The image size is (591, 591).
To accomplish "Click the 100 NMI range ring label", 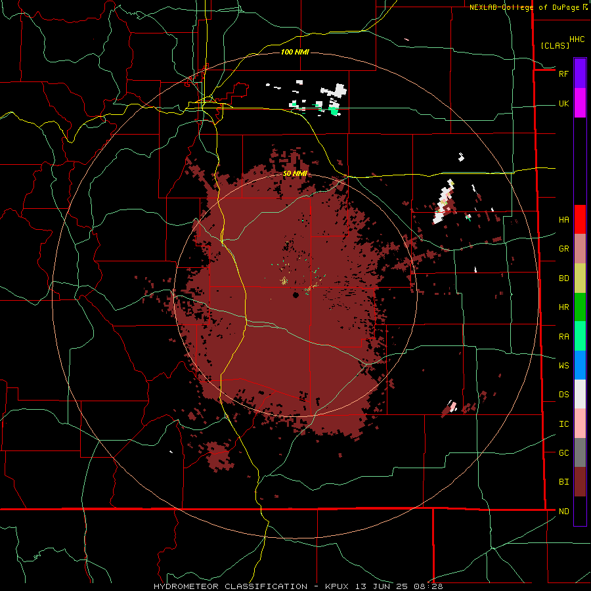I will (x=295, y=52).
